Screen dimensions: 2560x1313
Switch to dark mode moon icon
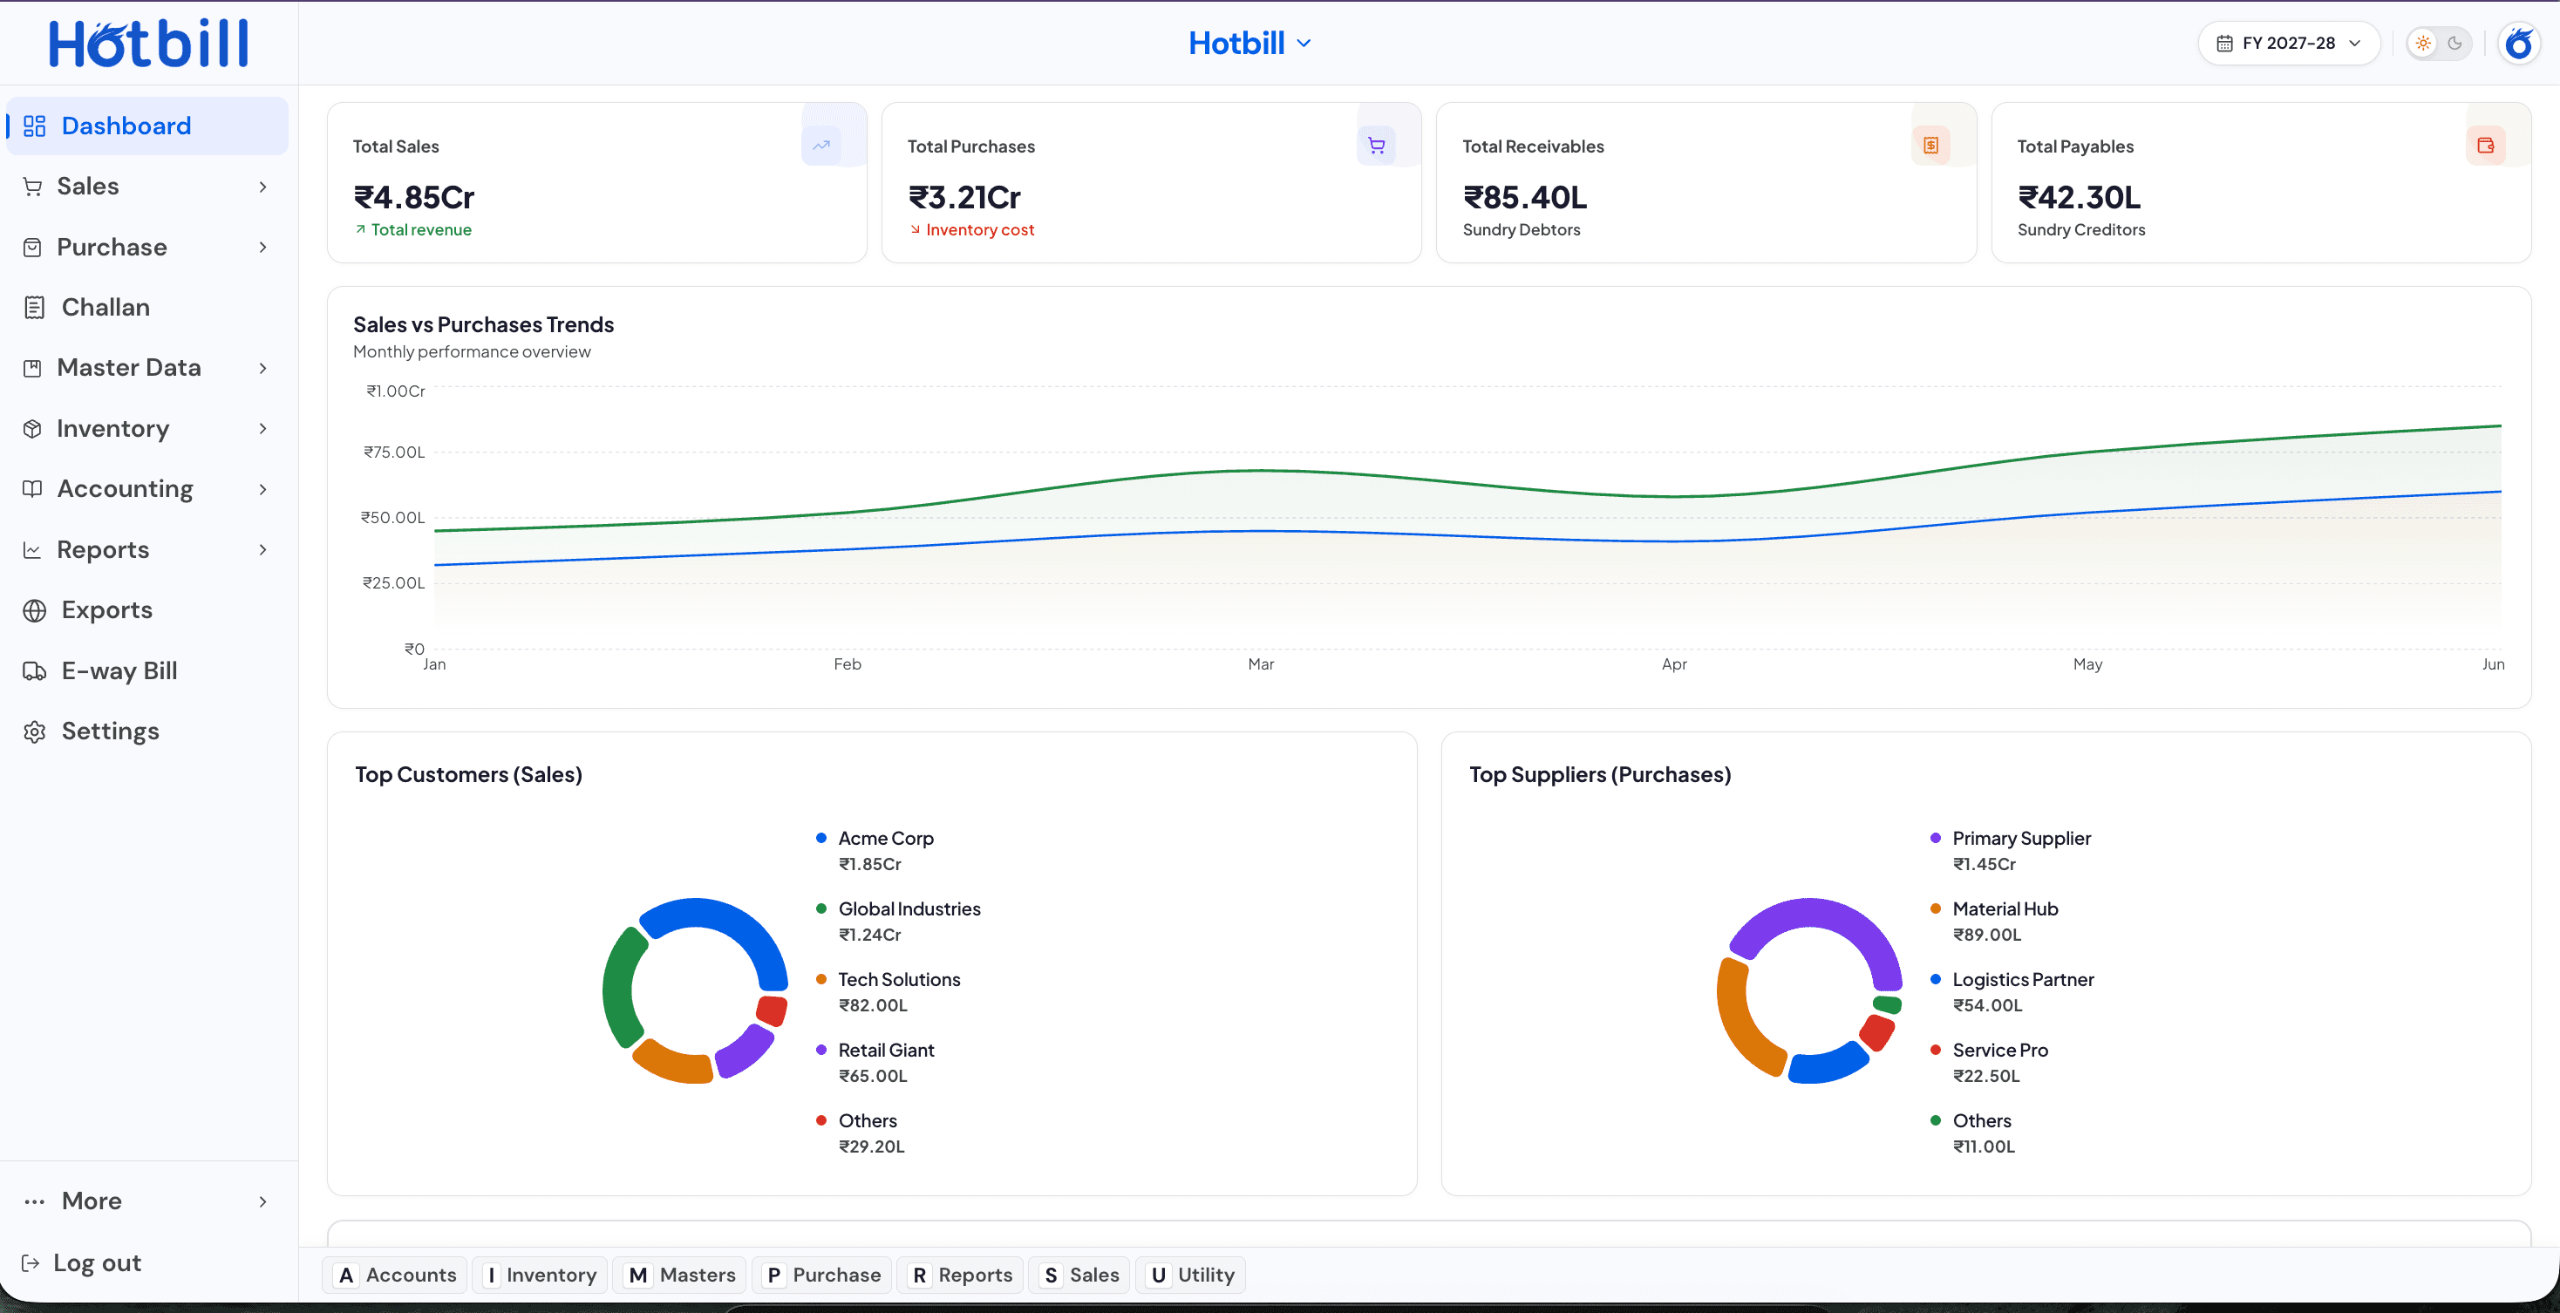(2454, 44)
